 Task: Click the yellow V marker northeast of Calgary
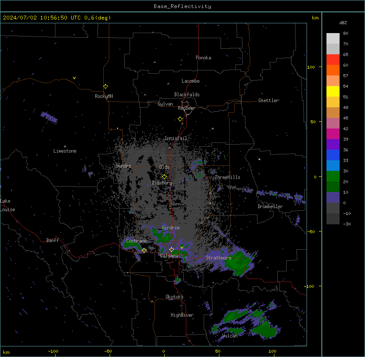click(182, 247)
